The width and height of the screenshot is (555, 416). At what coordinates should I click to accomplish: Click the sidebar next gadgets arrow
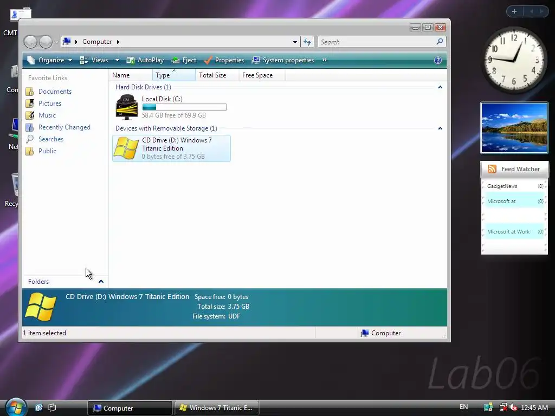[x=541, y=11]
